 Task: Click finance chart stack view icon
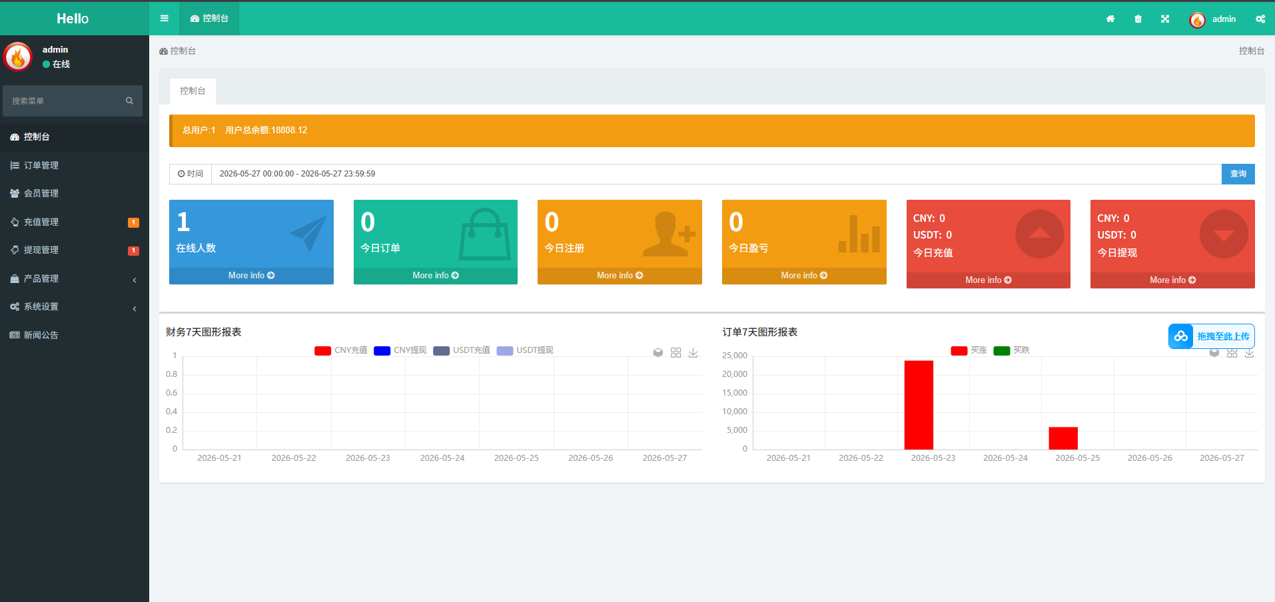tap(658, 353)
